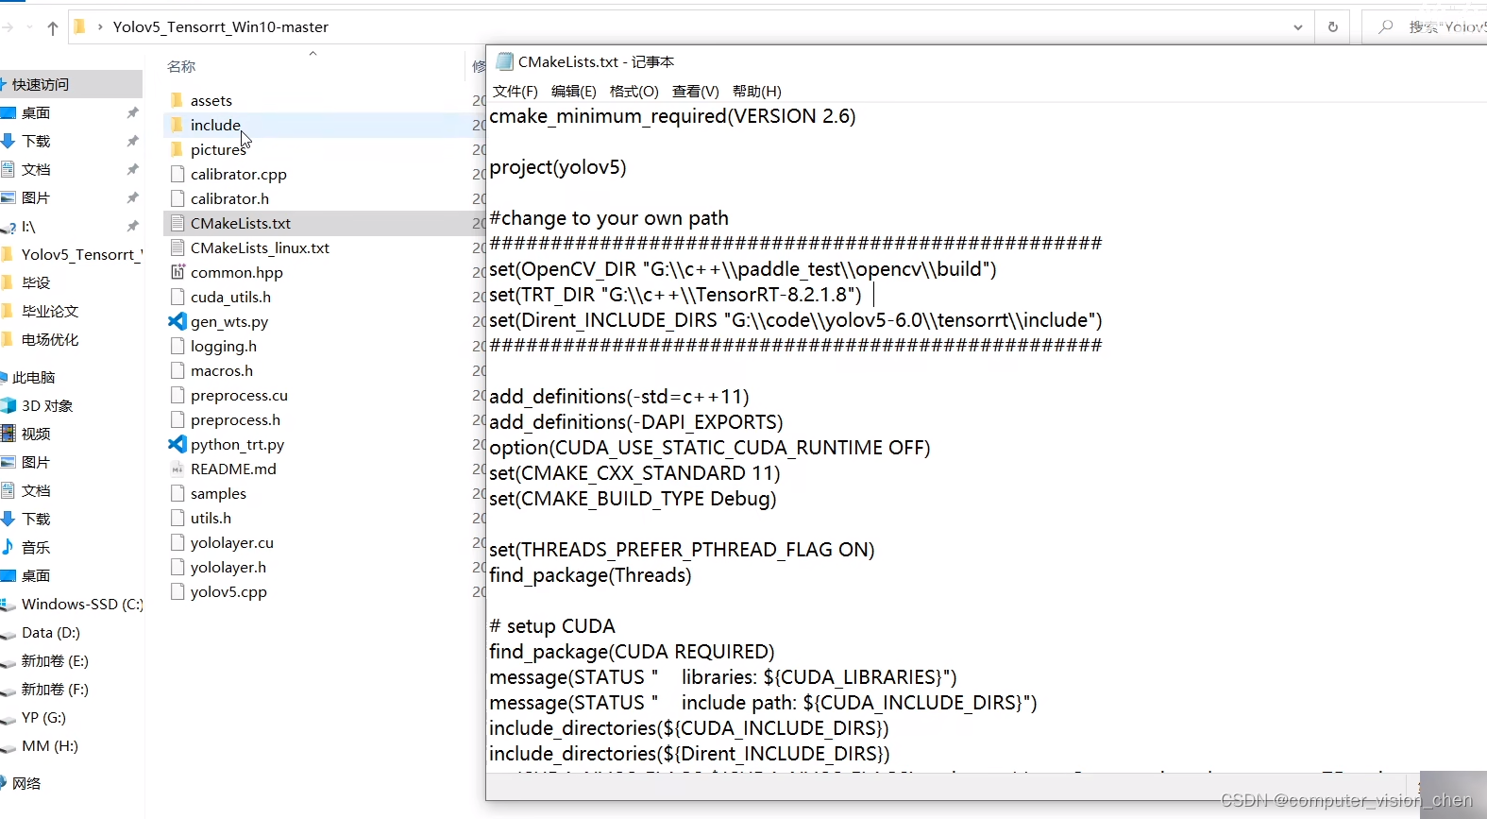
Task: Click the breadcrumb chevron before Yolov5_Tensorrt_Win10-master
Action: click(100, 26)
